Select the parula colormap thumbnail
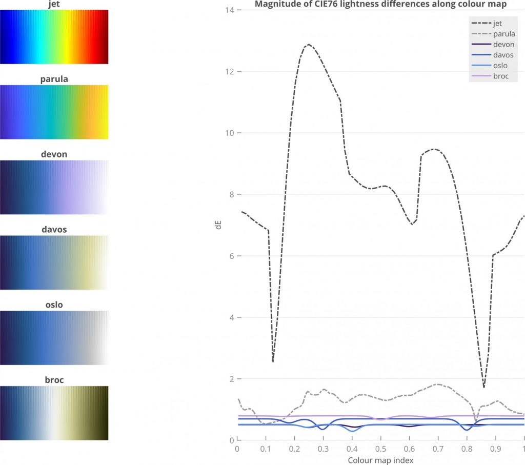 [54, 111]
